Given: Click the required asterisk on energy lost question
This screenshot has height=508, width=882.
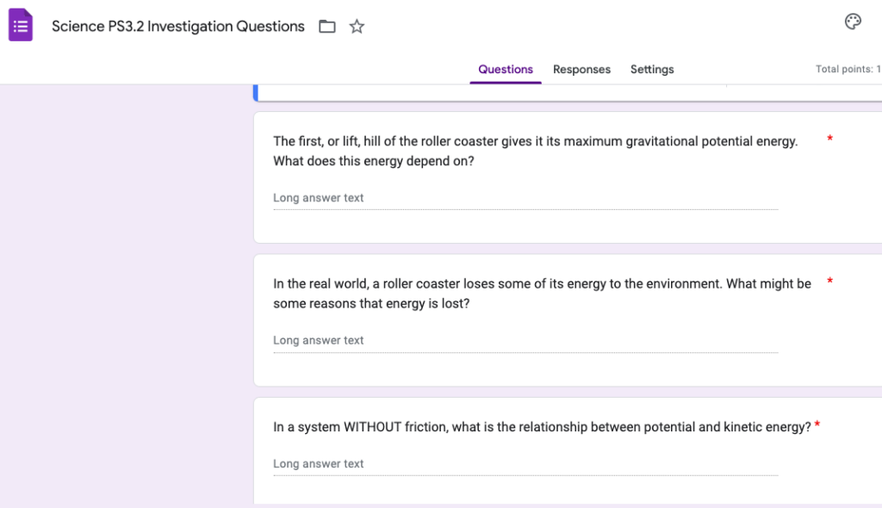Looking at the screenshot, I should [x=829, y=282].
